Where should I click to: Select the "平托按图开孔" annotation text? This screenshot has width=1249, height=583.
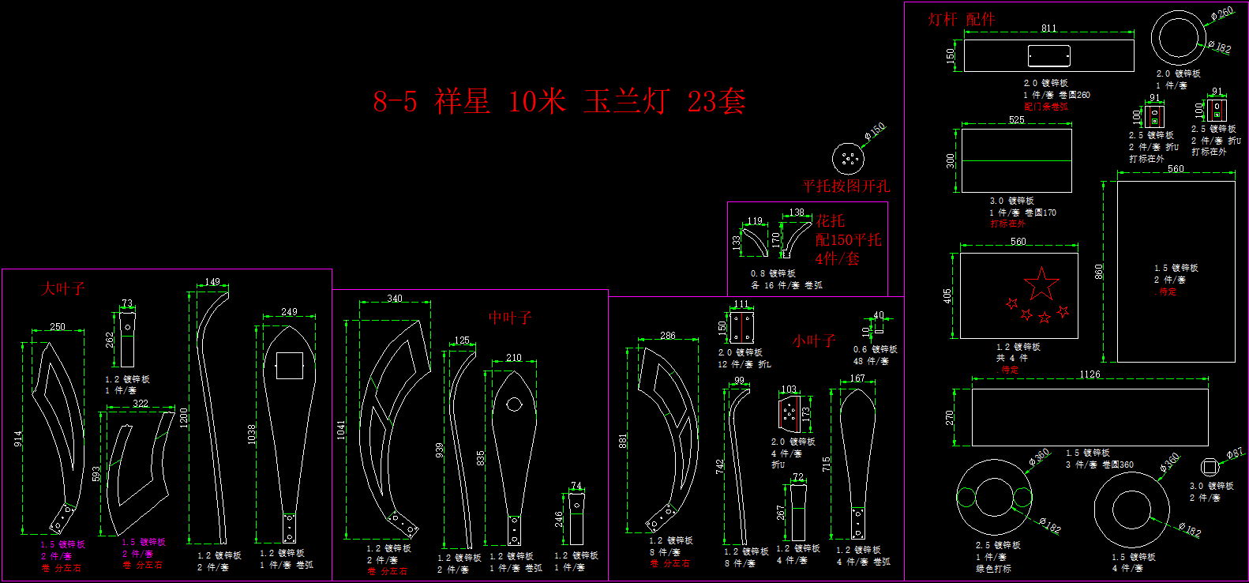(x=846, y=186)
